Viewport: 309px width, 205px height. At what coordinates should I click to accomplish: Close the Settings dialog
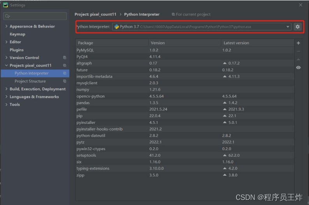coord(300,5)
